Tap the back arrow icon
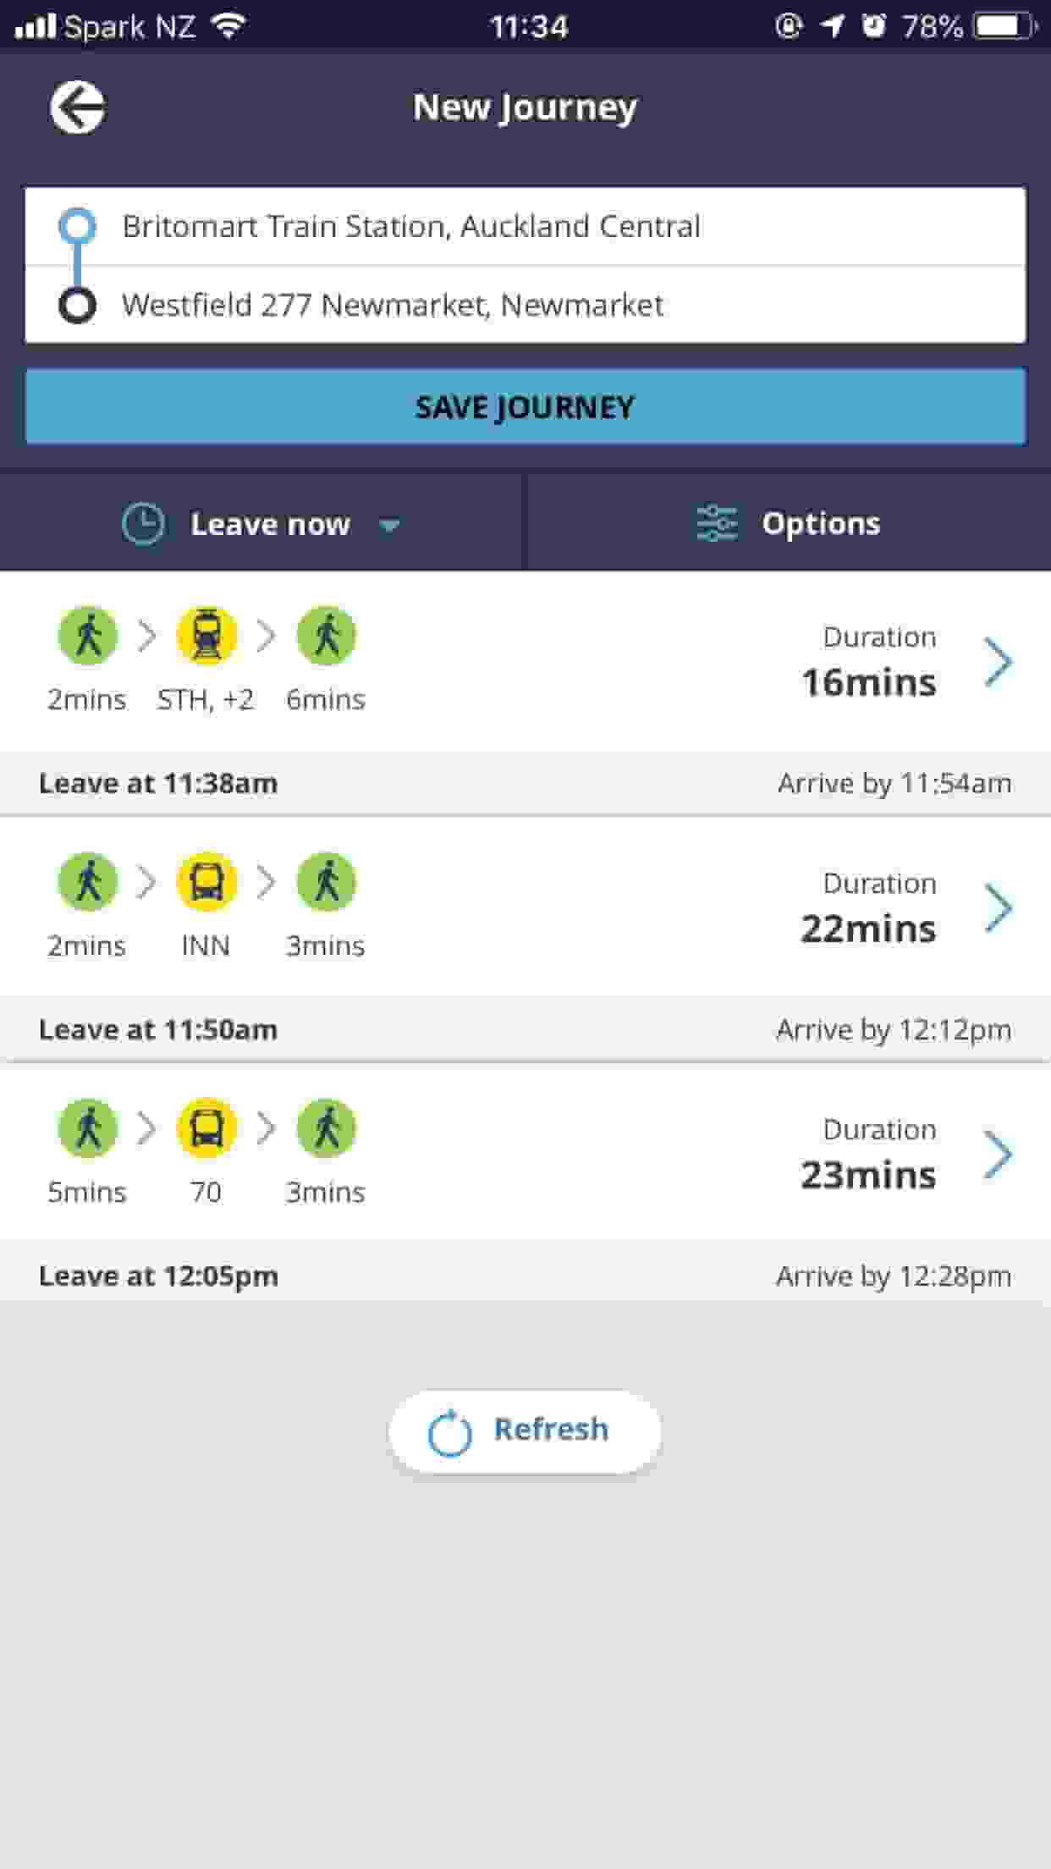 77,108
